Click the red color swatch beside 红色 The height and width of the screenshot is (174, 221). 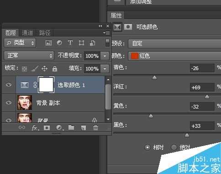[135, 56]
